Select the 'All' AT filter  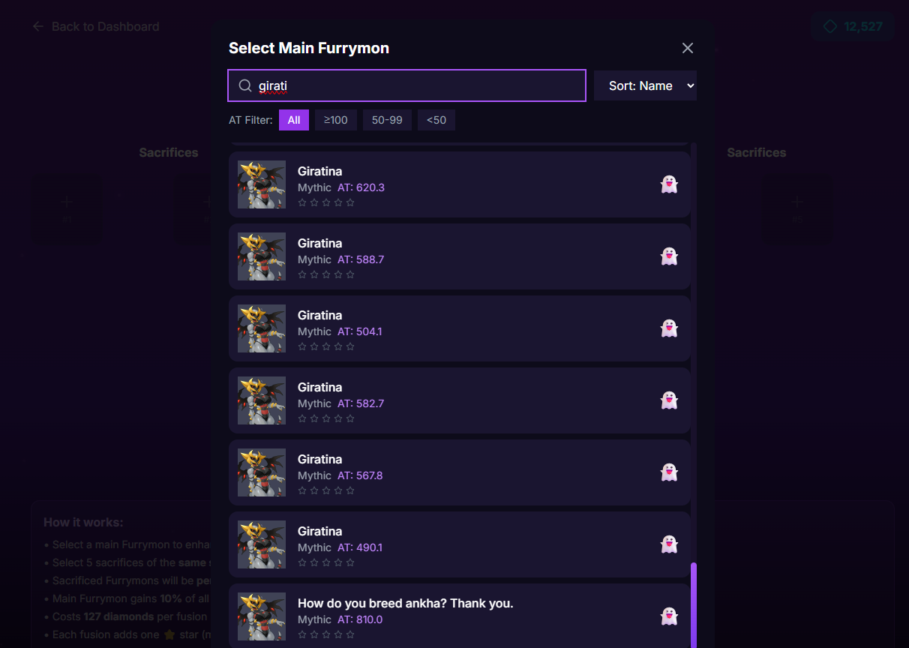pyautogui.click(x=294, y=120)
